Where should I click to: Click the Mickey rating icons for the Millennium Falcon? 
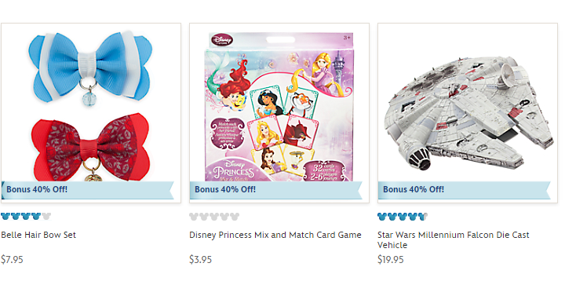403,217
